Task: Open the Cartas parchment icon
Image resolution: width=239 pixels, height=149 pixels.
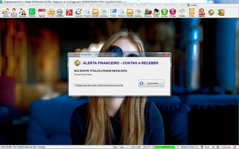Action: click(191, 13)
